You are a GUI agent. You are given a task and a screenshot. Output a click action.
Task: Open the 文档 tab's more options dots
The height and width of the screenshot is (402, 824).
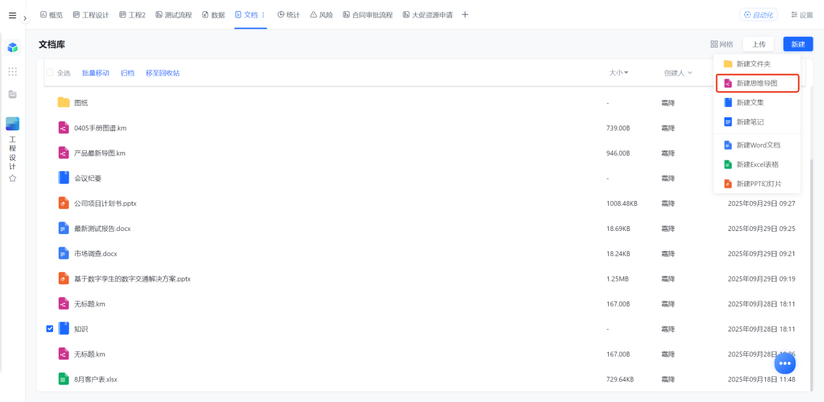pos(263,15)
